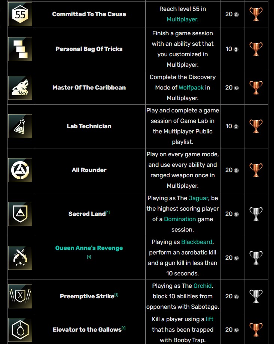The width and height of the screenshot is (274, 344).
Task: Follow the Blackbeard link
Action: (x=197, y=242)
